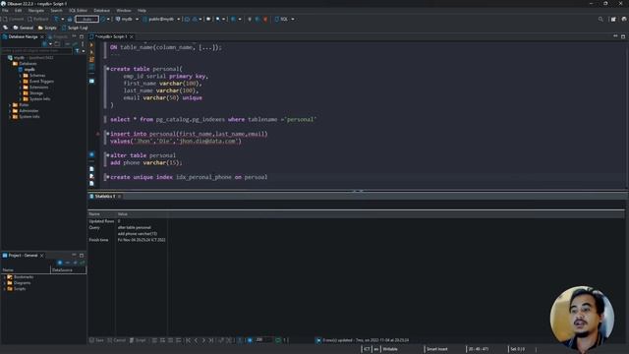This screenshot has width=629, height=354.
Task: Expand the Roles folder
Action: (10, 105)
